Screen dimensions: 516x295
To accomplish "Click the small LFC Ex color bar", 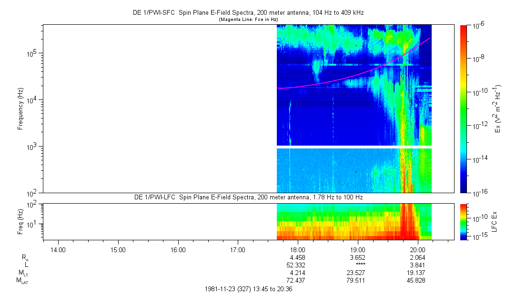I will click(464, 221).
